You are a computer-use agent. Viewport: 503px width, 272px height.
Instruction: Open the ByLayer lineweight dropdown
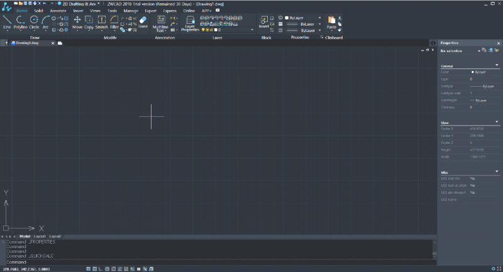[x=319, y=24]
